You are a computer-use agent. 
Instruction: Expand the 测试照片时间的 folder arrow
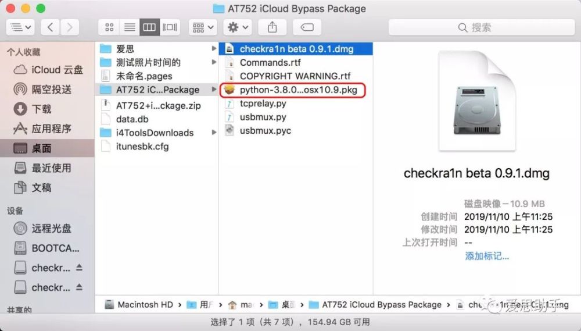214,62
